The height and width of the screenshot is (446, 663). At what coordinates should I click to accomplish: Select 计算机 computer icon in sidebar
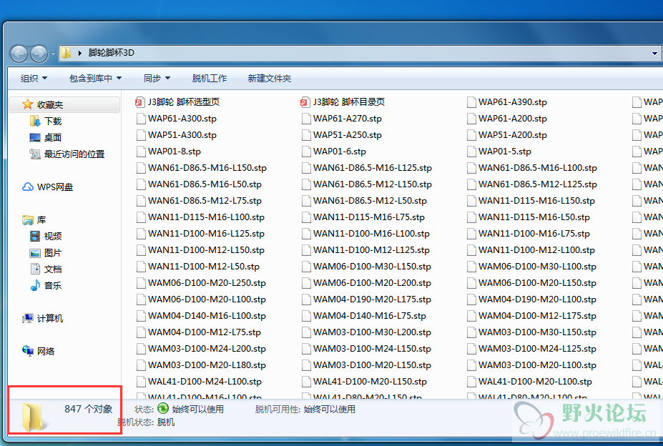click(27, 318)
